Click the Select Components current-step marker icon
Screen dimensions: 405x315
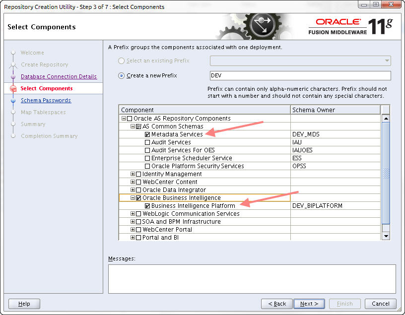[x=13, y=89]
